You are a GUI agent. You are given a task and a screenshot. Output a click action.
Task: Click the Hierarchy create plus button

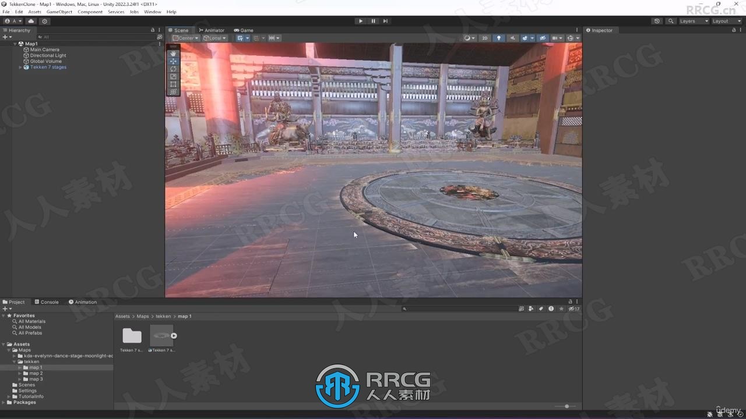6,37
